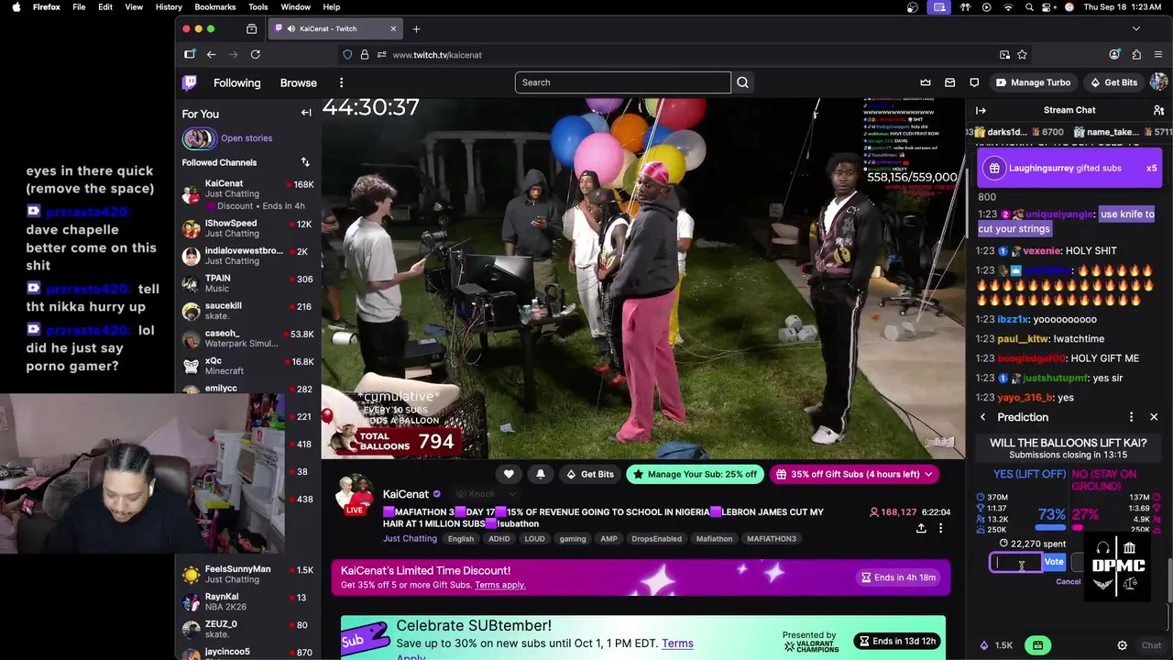Open the user avatar menu
The image size is (1173, 660).
click(x=1158, y=82)
